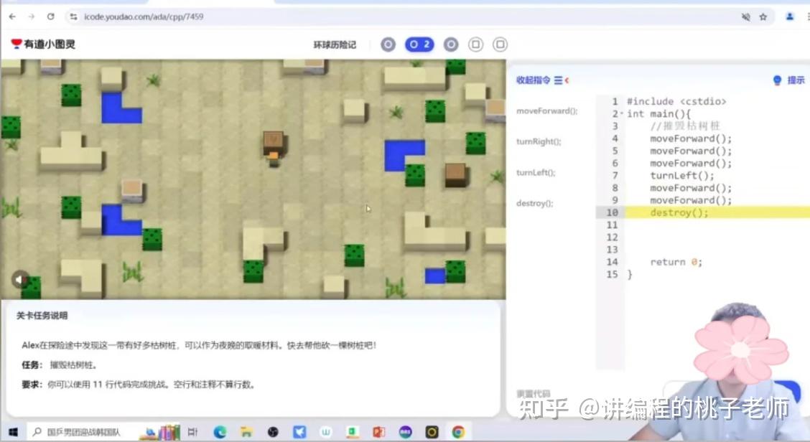The image size is (810, 442).
Task: Launch Microsoft Edge from the taskbar
Action: point(220,432)
